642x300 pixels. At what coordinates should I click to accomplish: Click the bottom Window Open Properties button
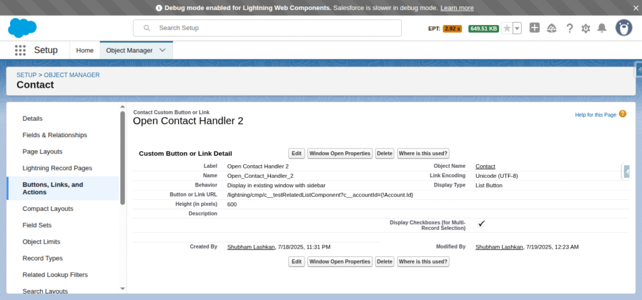click(x=340, y=262)
